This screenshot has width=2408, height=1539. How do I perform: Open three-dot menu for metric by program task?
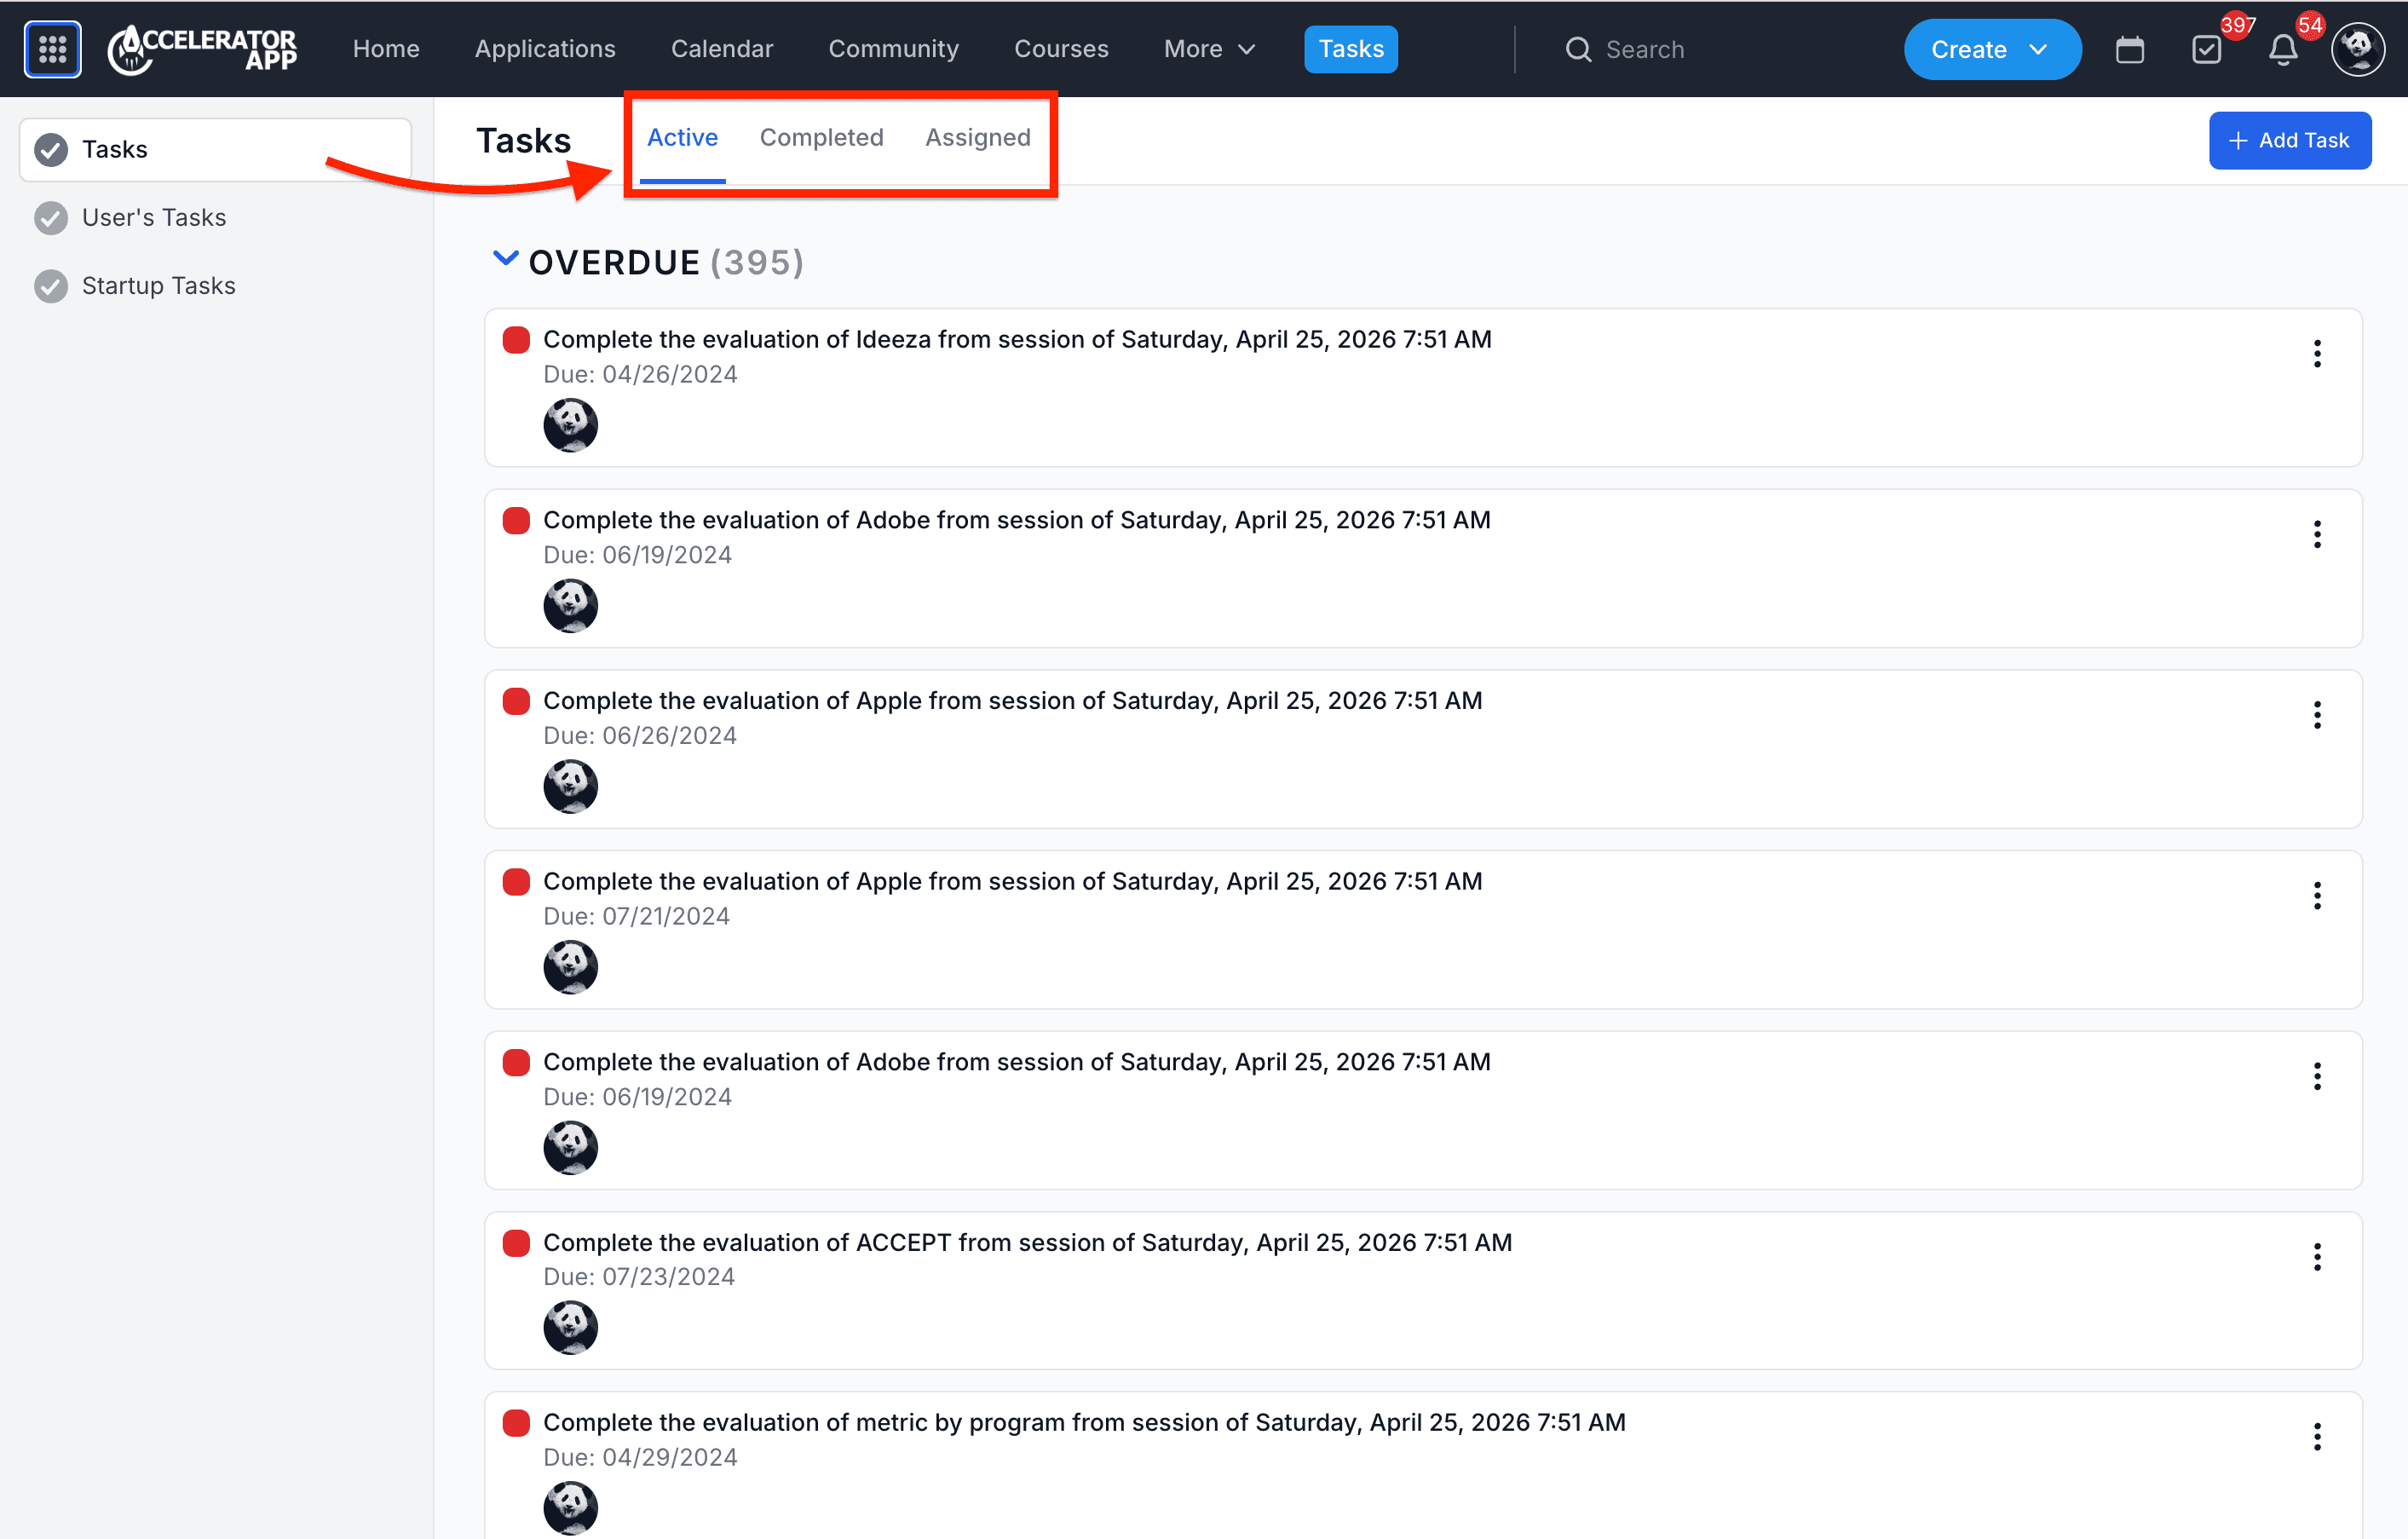pyautogui.click(x=2316, y=1436)
